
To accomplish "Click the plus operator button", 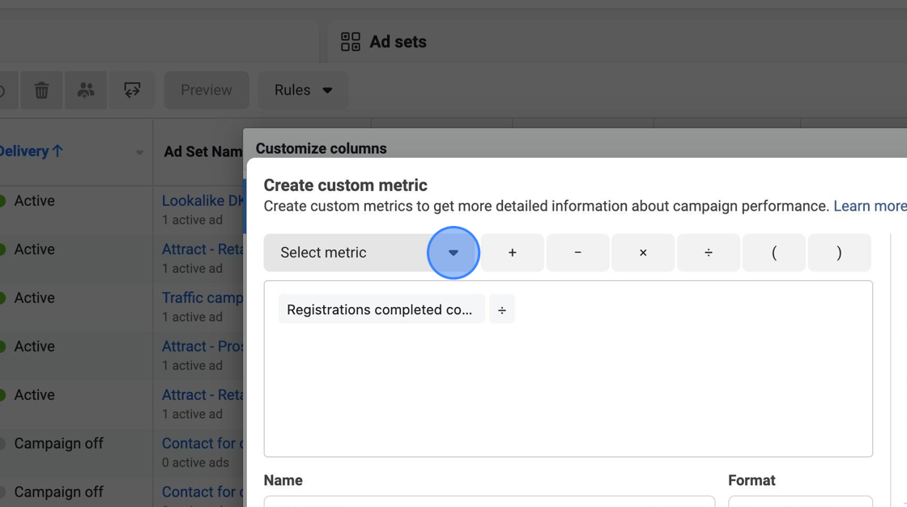I will (512, 252).
